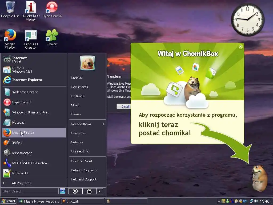Open Free ISO Creator desktop shortcut

coord(31,39)
